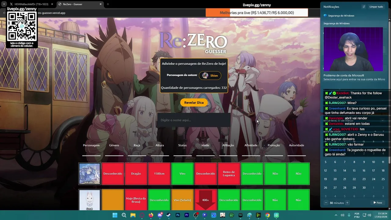This screenshot has width=391, height=220.
Task: Click the Melhorias pra live donation progress bar
Action: coord(257,13)
